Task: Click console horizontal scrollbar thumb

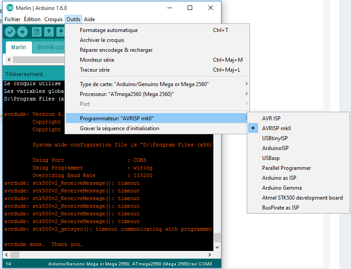Action: (15, 255)
